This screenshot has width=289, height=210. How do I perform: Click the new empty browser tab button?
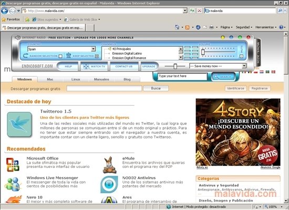click(x=90, y=28)
